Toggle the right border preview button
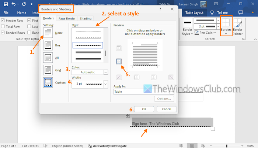 (x=154, y=77)
